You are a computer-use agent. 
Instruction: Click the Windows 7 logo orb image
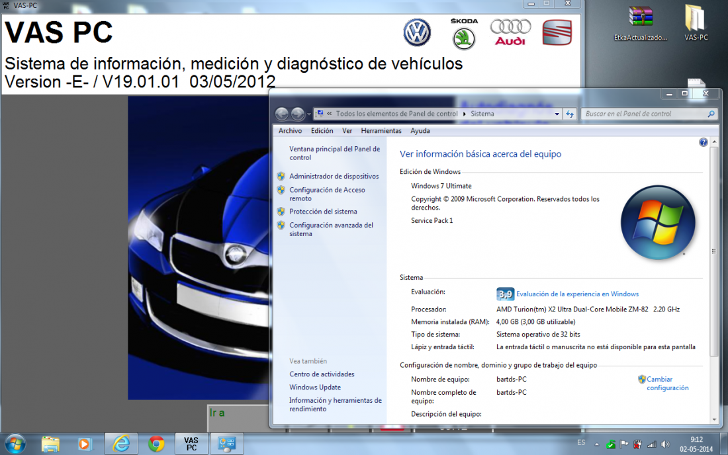pyautogui.click(x=657, y=222)
